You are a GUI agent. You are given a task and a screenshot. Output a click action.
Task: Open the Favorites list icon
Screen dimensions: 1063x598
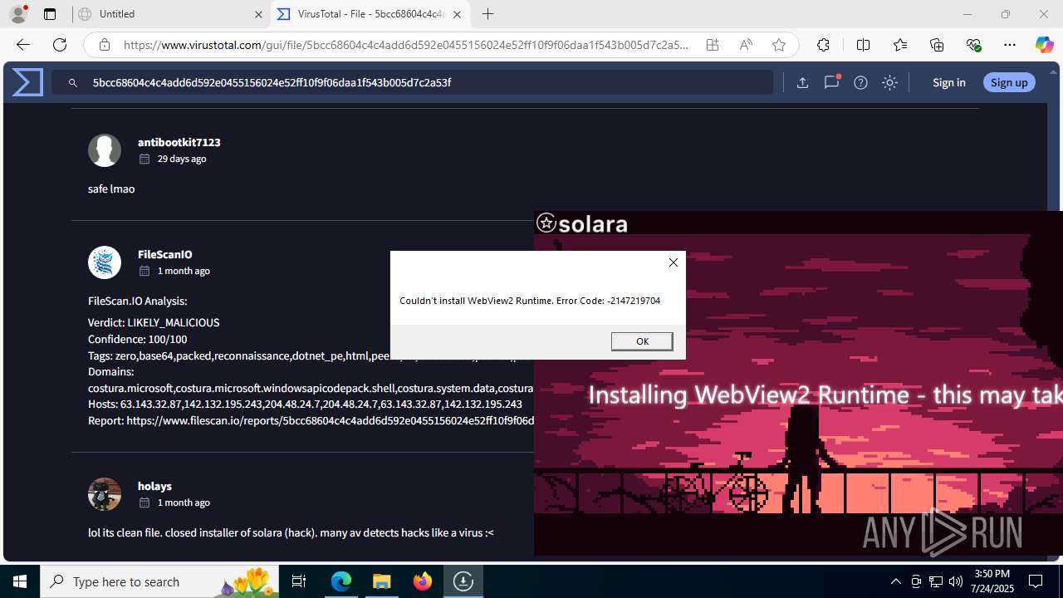pyautogui.click(x=900, y=45)
